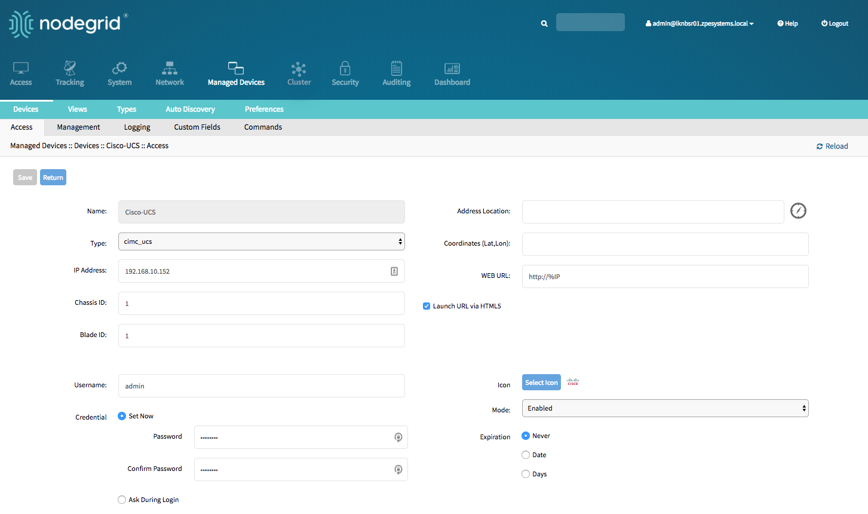Open the Type dropdown showing cimc_ucs

(262, 241)
